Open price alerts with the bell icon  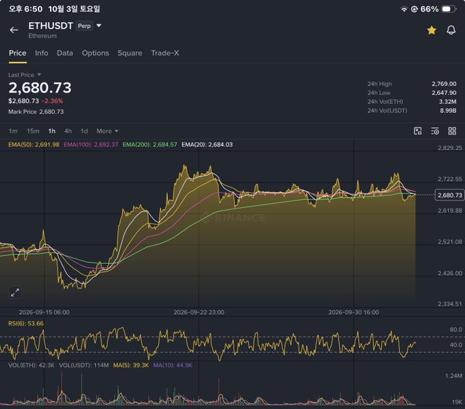[451, 30]
